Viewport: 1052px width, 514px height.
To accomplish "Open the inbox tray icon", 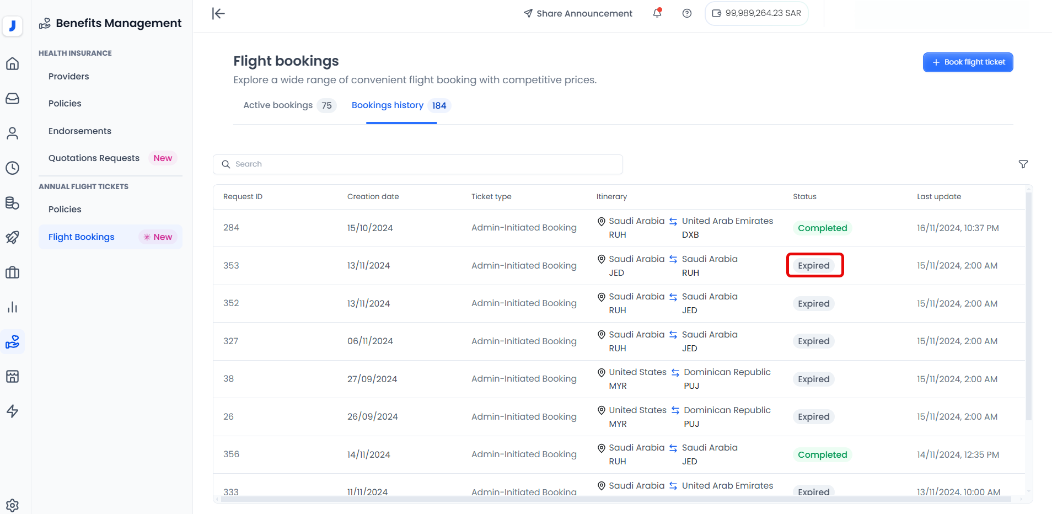I will [x=12, y=99].
